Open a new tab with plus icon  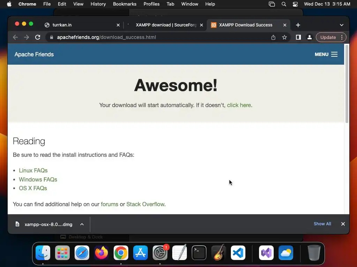click(298, 25)
